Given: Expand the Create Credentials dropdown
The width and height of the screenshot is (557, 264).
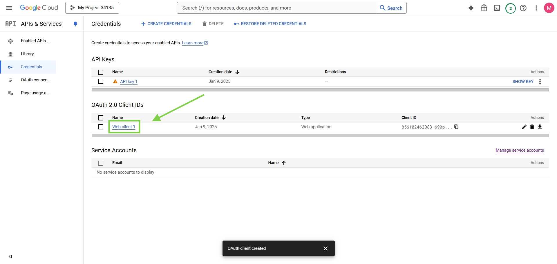Looking at the screenshot, I should 166,24.
